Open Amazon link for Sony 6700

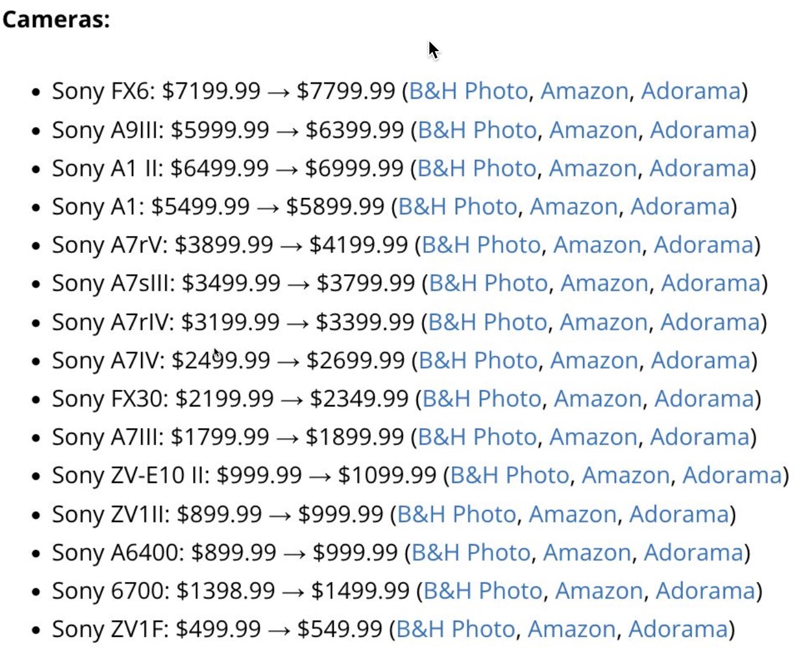(x=599, y=591)
